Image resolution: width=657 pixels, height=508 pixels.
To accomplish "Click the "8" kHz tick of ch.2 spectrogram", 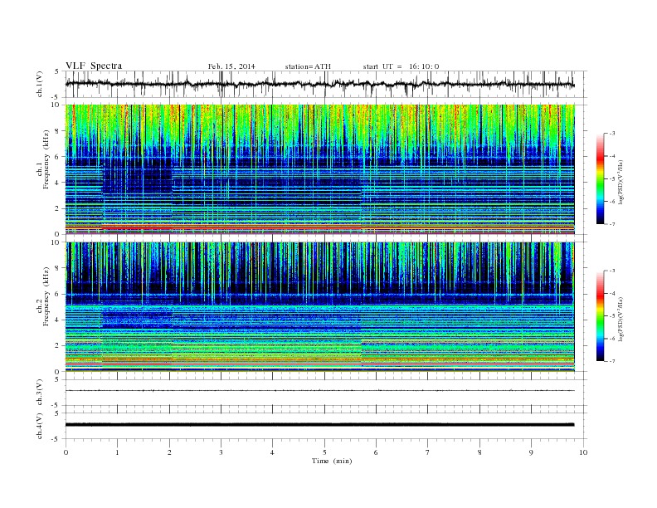I will pos(57,268).
